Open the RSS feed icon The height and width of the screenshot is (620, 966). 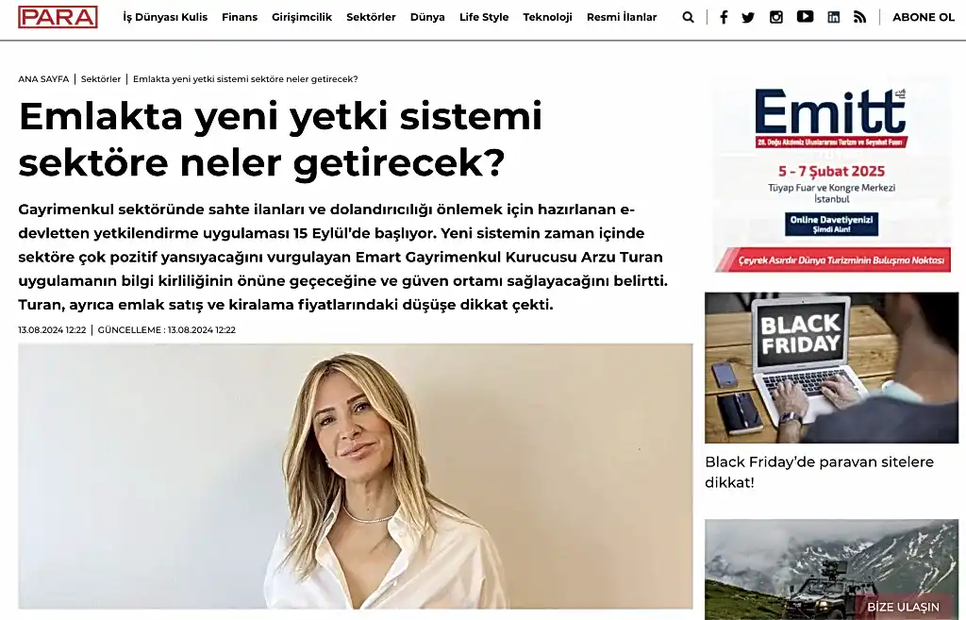[x=859, y=17]
